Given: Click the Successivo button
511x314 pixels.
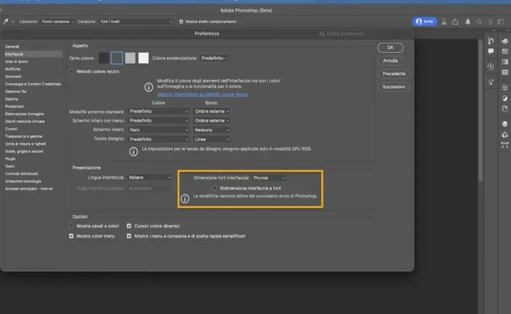Looking at the screenshot, I should click(394, 87).
